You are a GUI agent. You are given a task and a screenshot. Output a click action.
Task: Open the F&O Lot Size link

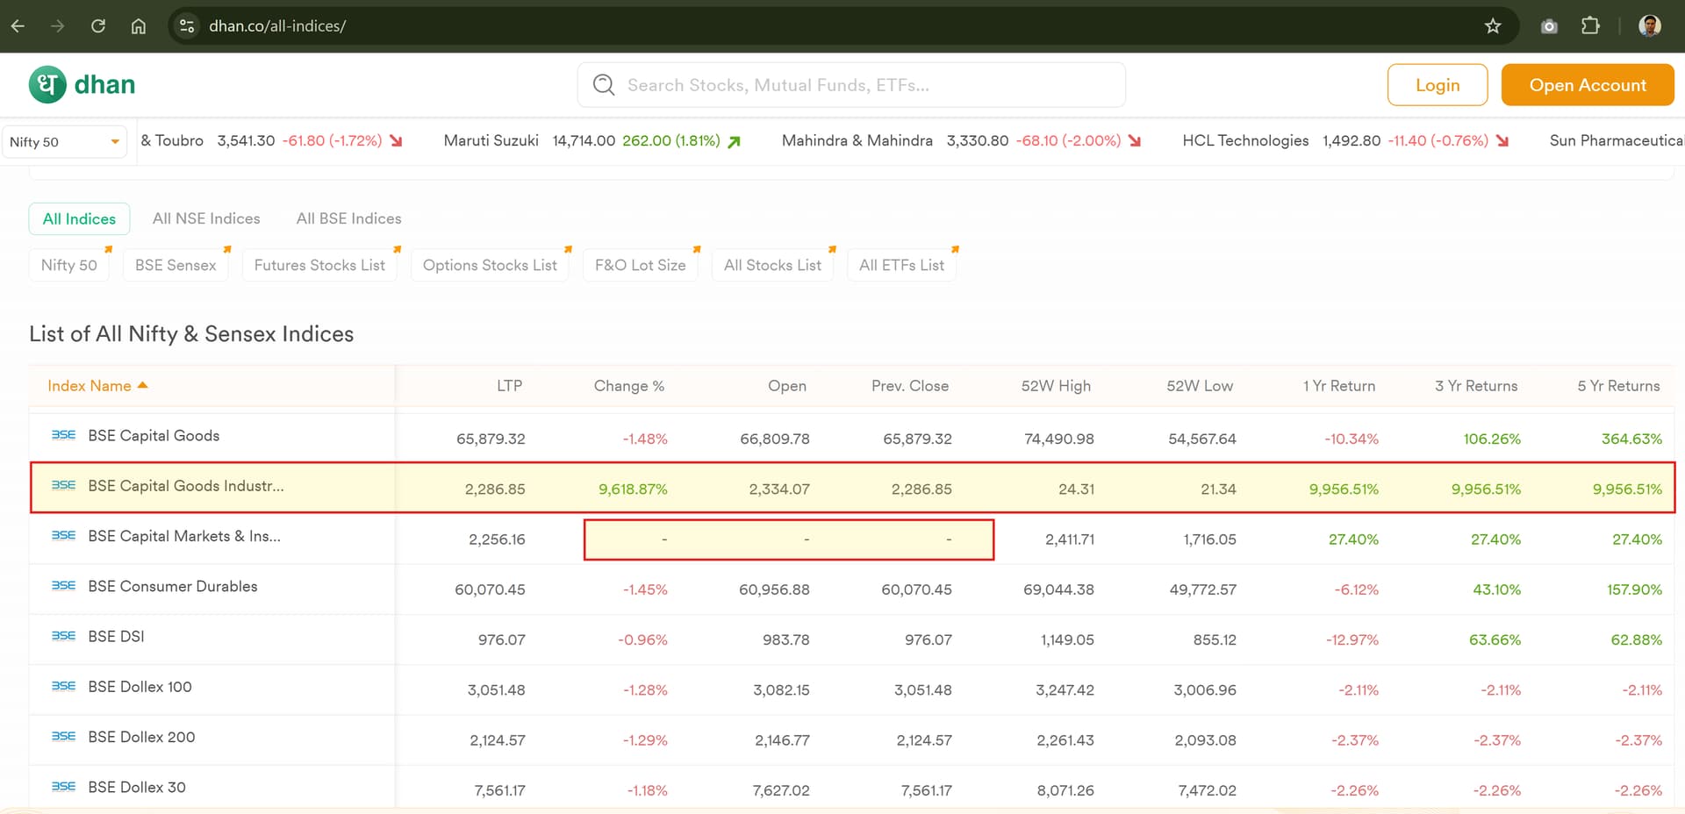click(x=640, y=265)
